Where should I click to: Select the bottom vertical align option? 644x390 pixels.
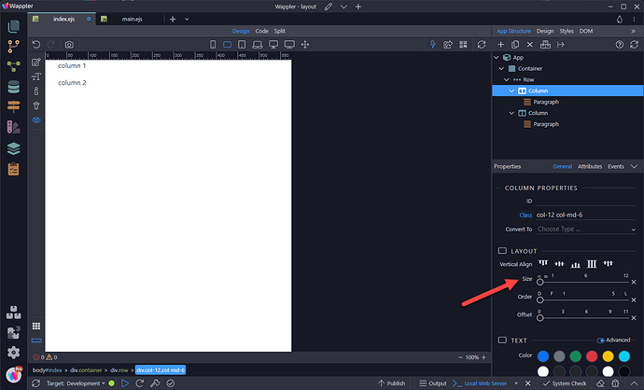[x=576, y=264]
